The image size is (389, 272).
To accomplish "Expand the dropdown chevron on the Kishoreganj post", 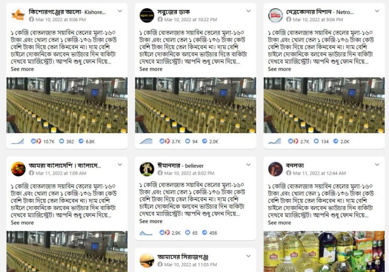I will [120, 11].
